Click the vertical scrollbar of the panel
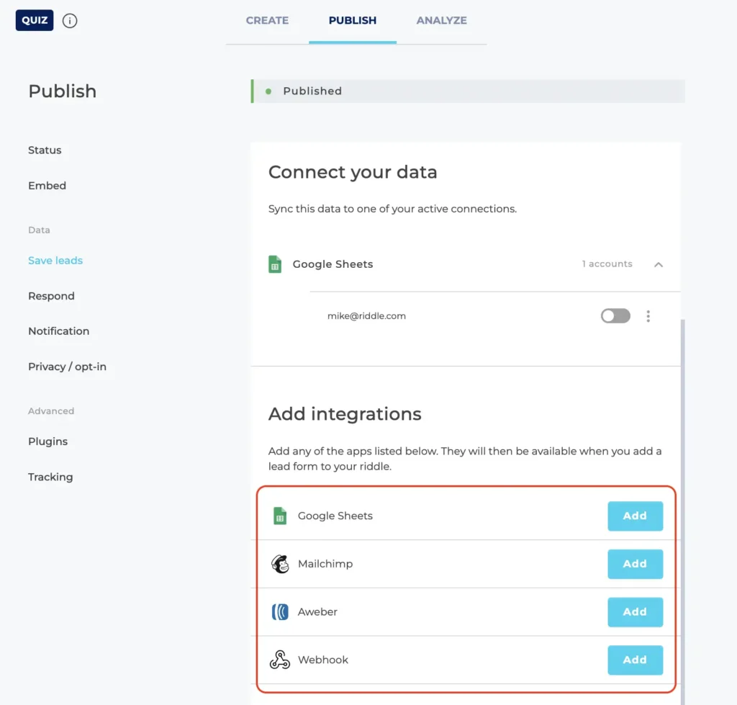The width and height of the screenshot is (737, 705). [682, 512]
